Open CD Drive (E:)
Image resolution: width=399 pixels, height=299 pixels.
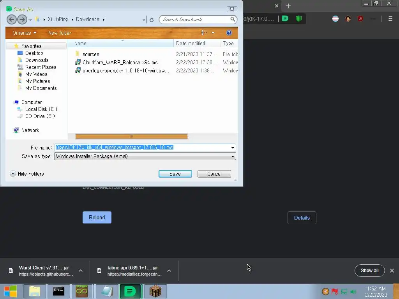click(x=40, y=116)
